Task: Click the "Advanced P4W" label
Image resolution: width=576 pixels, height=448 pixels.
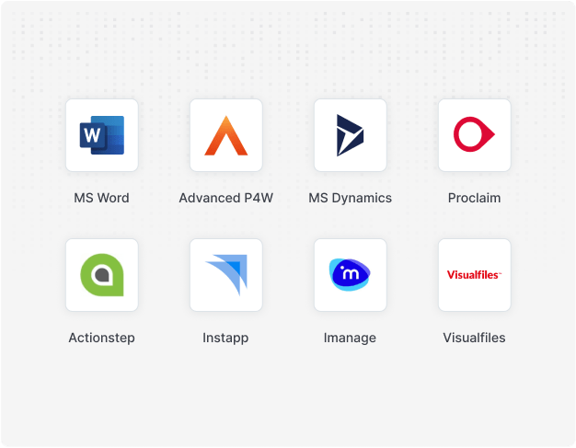Action: point(226,198)
